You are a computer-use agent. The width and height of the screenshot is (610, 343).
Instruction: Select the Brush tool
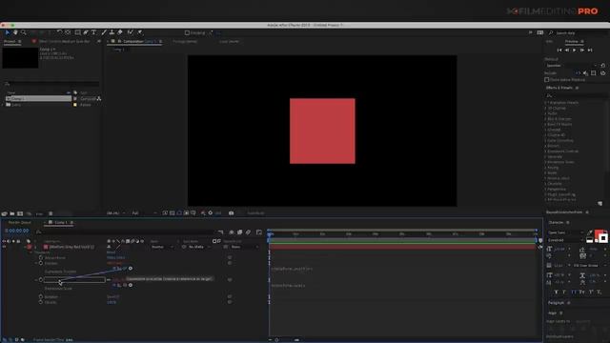[x=104, y=32]
